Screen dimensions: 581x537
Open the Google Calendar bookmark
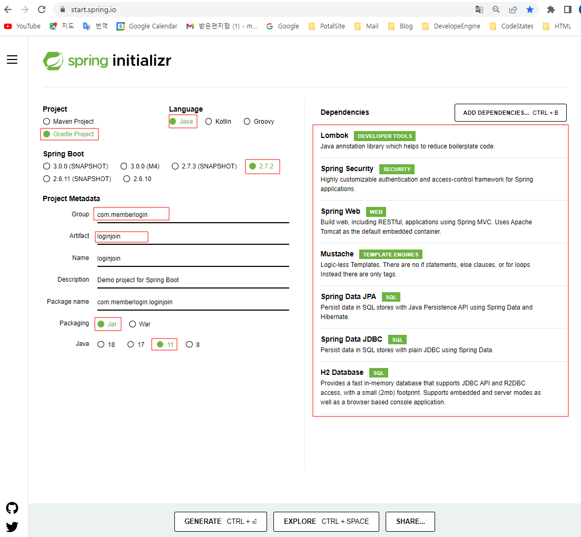(147, 26)
